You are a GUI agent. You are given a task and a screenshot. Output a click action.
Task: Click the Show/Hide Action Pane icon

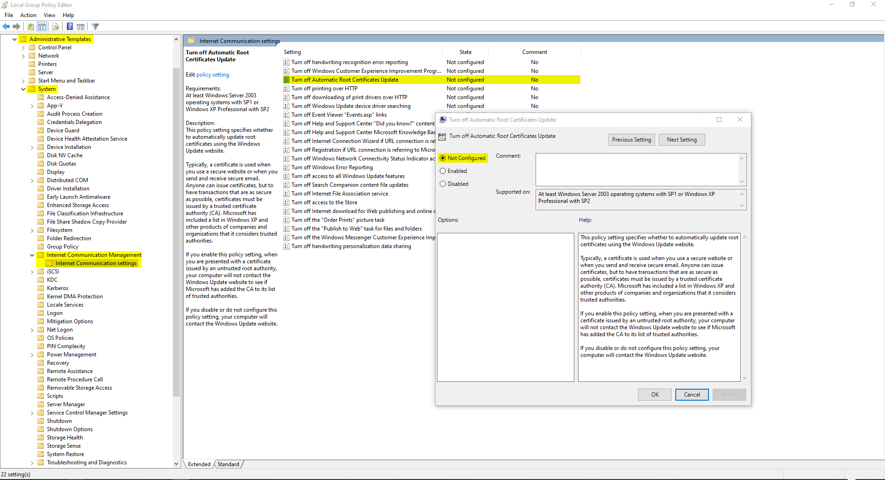(81, 27)
